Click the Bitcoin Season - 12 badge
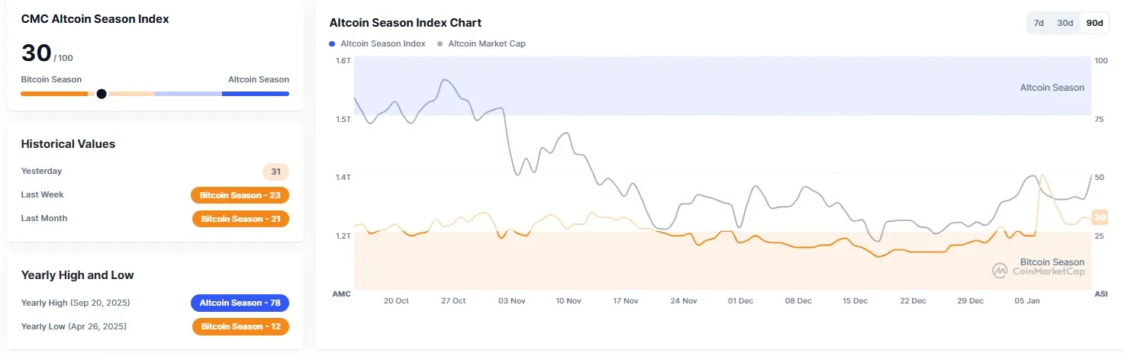 240,326
